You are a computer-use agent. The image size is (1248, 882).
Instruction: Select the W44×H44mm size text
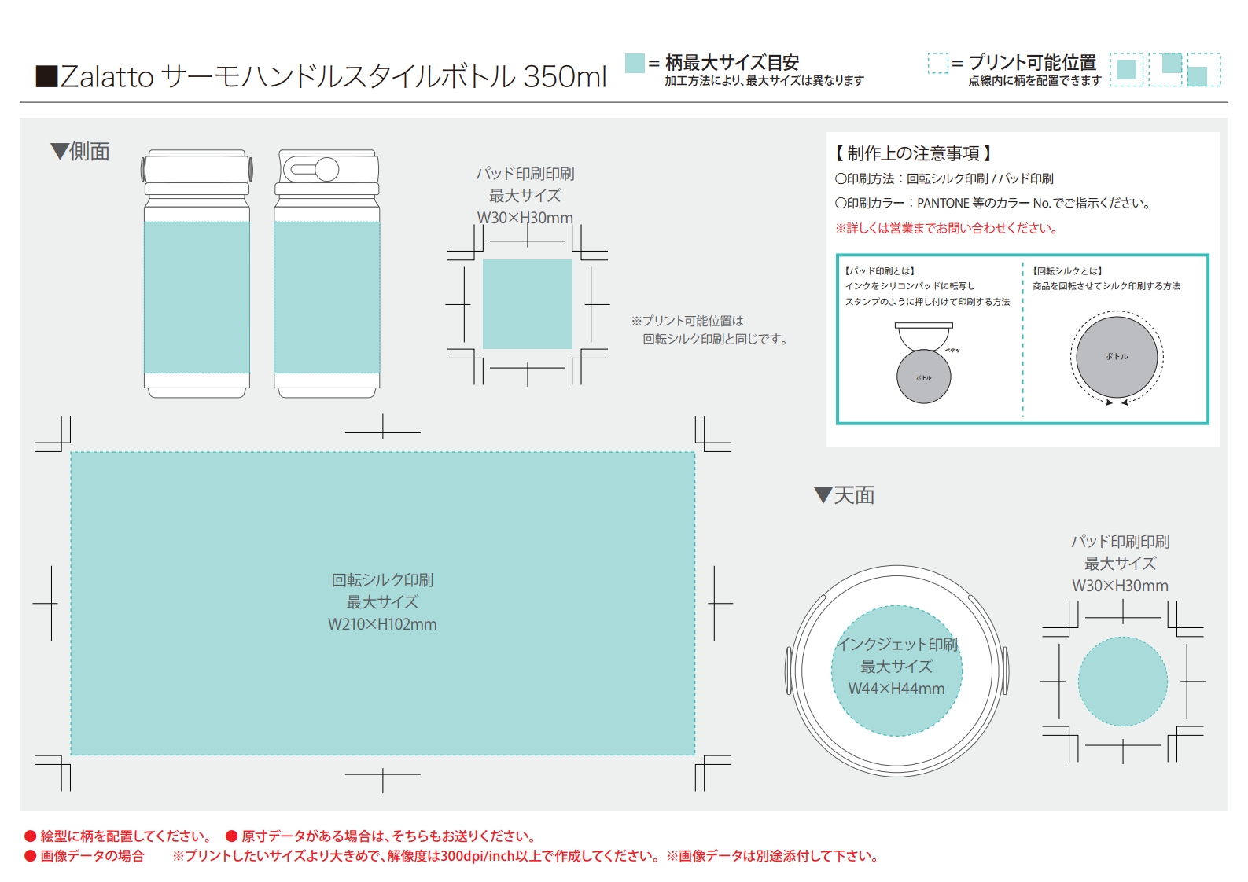896,689
